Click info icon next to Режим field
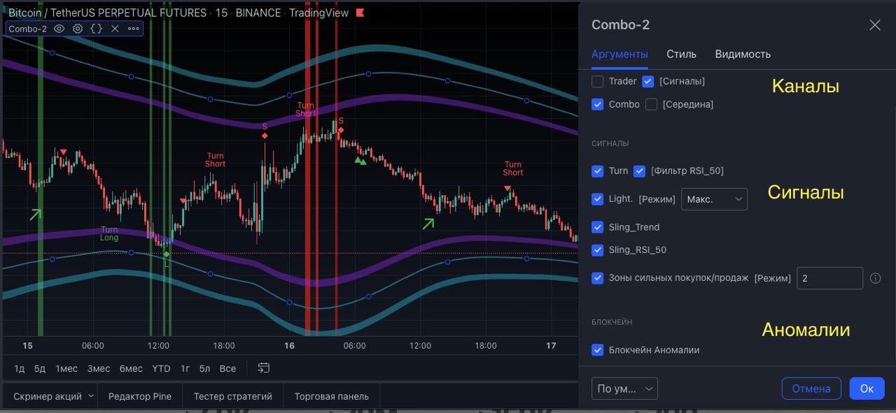896x413 pixels. 875,278
